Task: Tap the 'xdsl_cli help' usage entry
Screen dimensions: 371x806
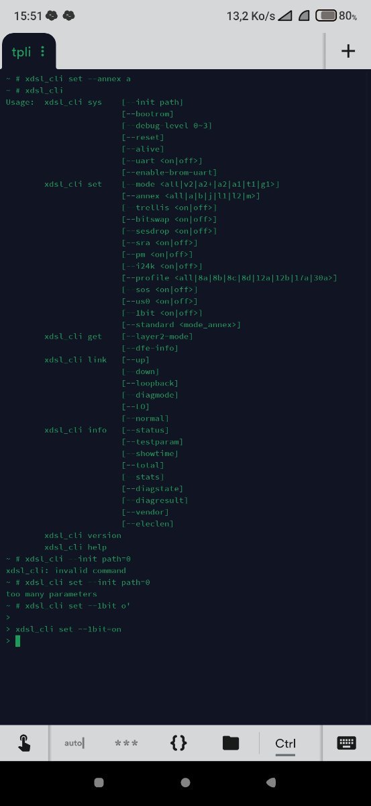Action: [x=76, y=547]
